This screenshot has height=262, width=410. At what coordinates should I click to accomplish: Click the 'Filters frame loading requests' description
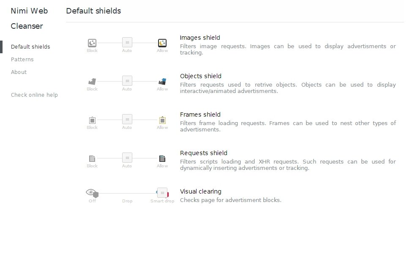click(x=288, y=126)
